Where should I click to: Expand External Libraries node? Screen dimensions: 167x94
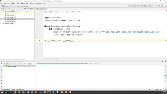[x=1, y=23]
